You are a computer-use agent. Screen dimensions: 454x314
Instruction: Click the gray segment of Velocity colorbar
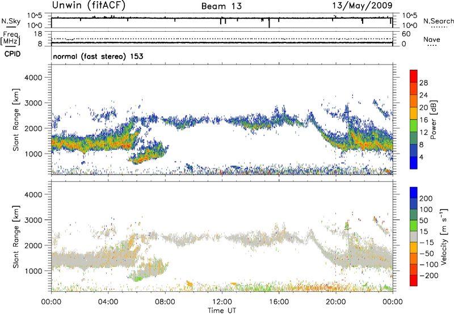point(414,237)
